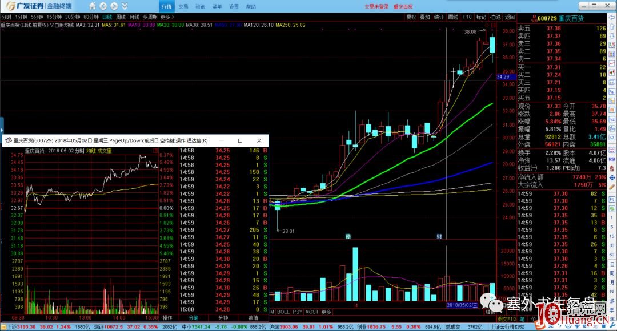This screenshot has width=617, height=331.
Task: Switch chart to 周线 weekly period
Action: pos(121,17)
